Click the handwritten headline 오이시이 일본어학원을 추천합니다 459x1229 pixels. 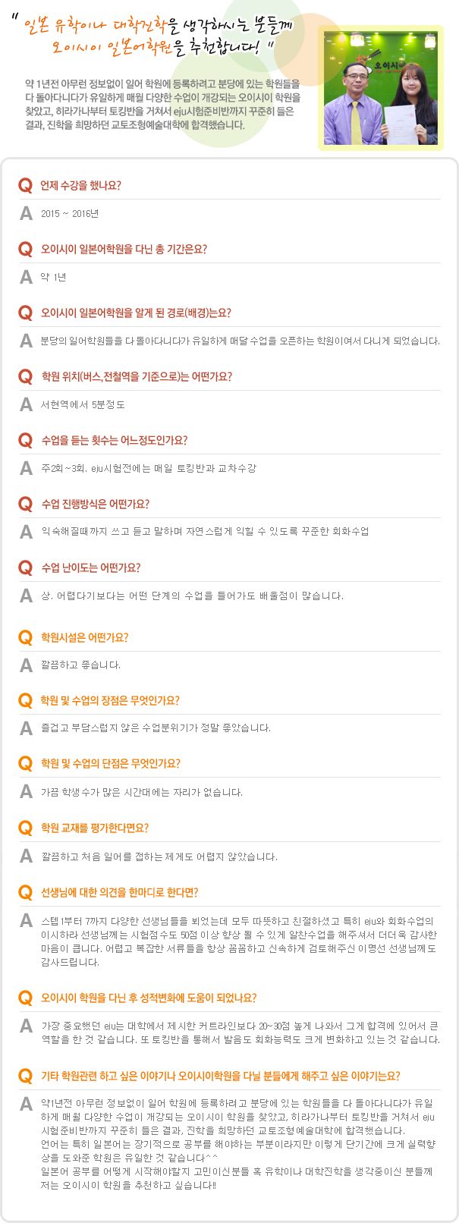tap(158, 48)
